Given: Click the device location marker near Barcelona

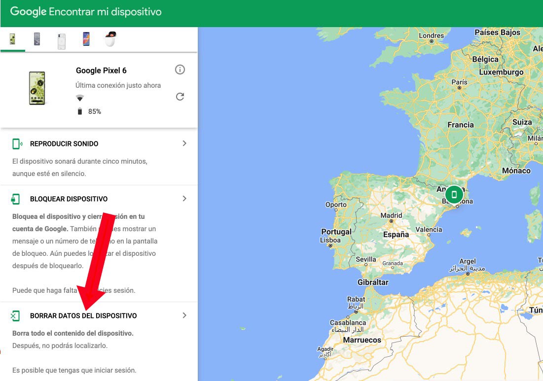Looking at the screenshot, I should click(453, 194).
